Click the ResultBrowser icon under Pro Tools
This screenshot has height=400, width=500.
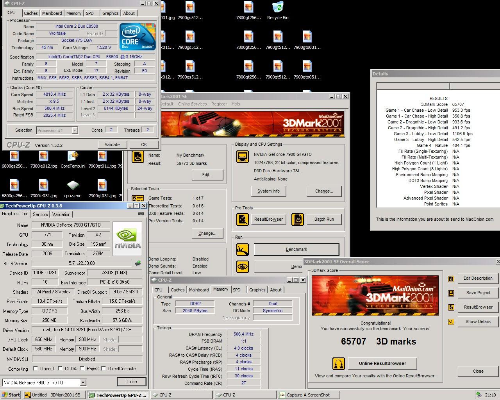[x=243, y=220]
